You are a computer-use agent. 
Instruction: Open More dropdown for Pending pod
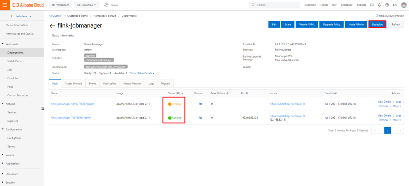[x=397, y=106]
